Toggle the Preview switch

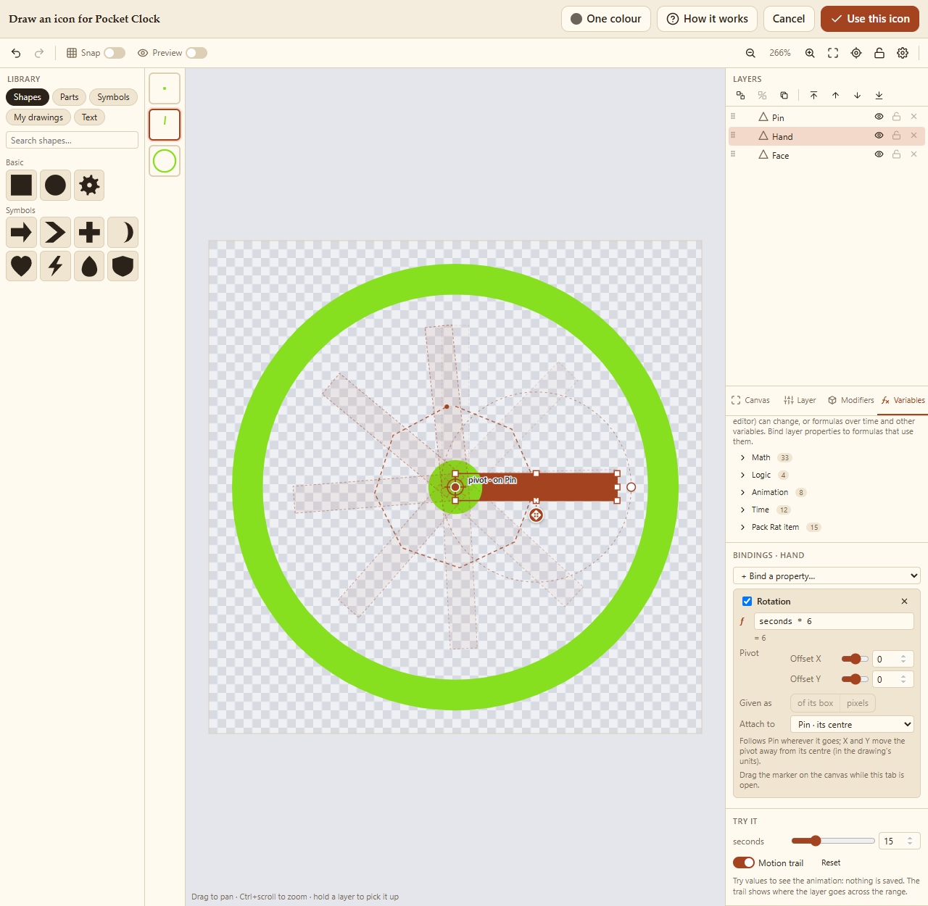[196, 53]
